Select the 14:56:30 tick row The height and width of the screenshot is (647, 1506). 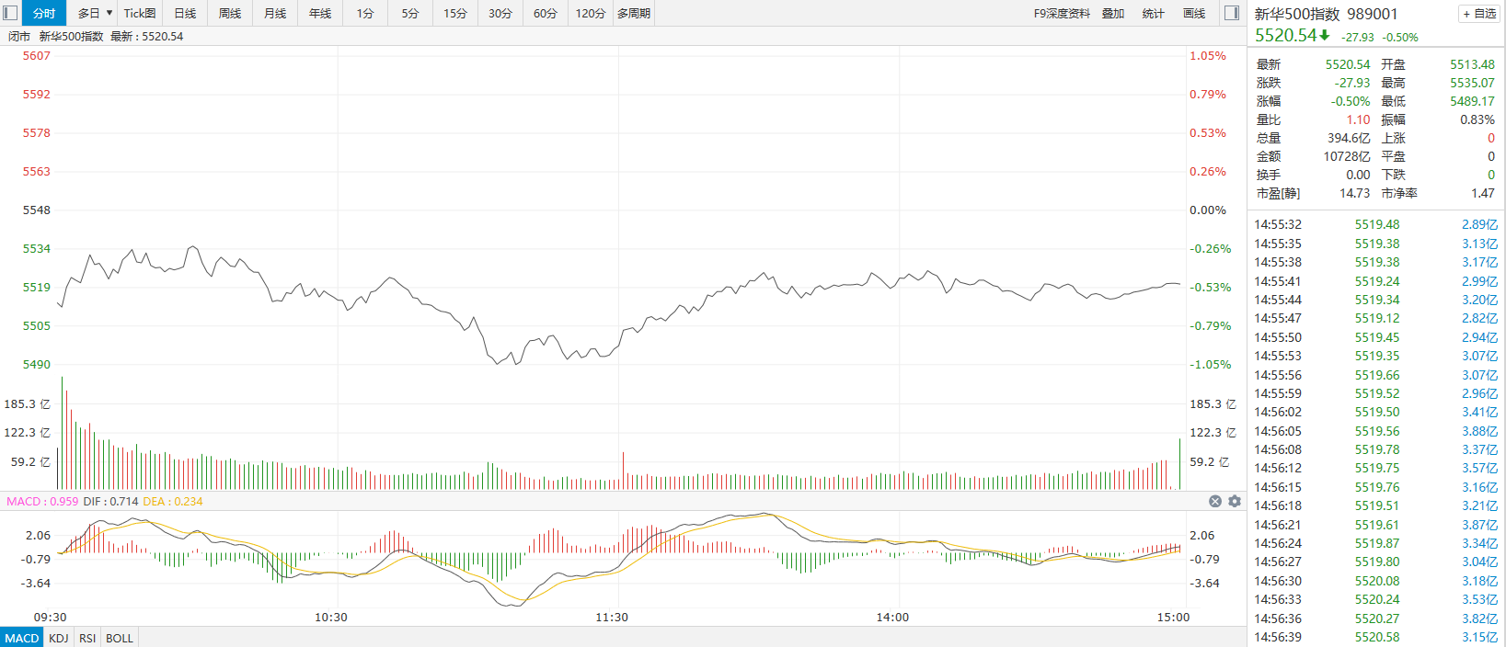pos(1375,581)
